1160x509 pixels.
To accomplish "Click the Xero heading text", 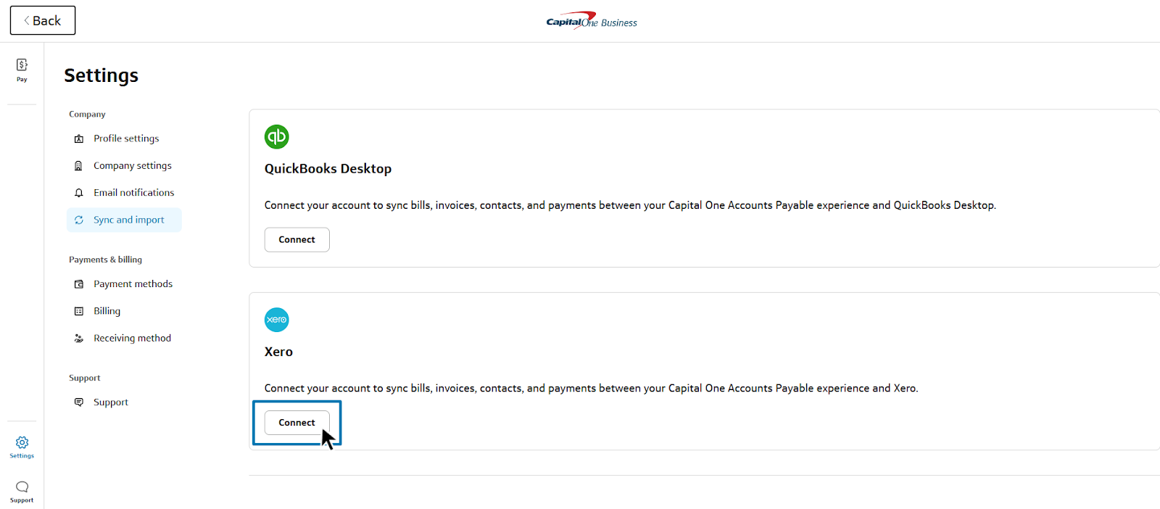I will click(x=278, y=352).
